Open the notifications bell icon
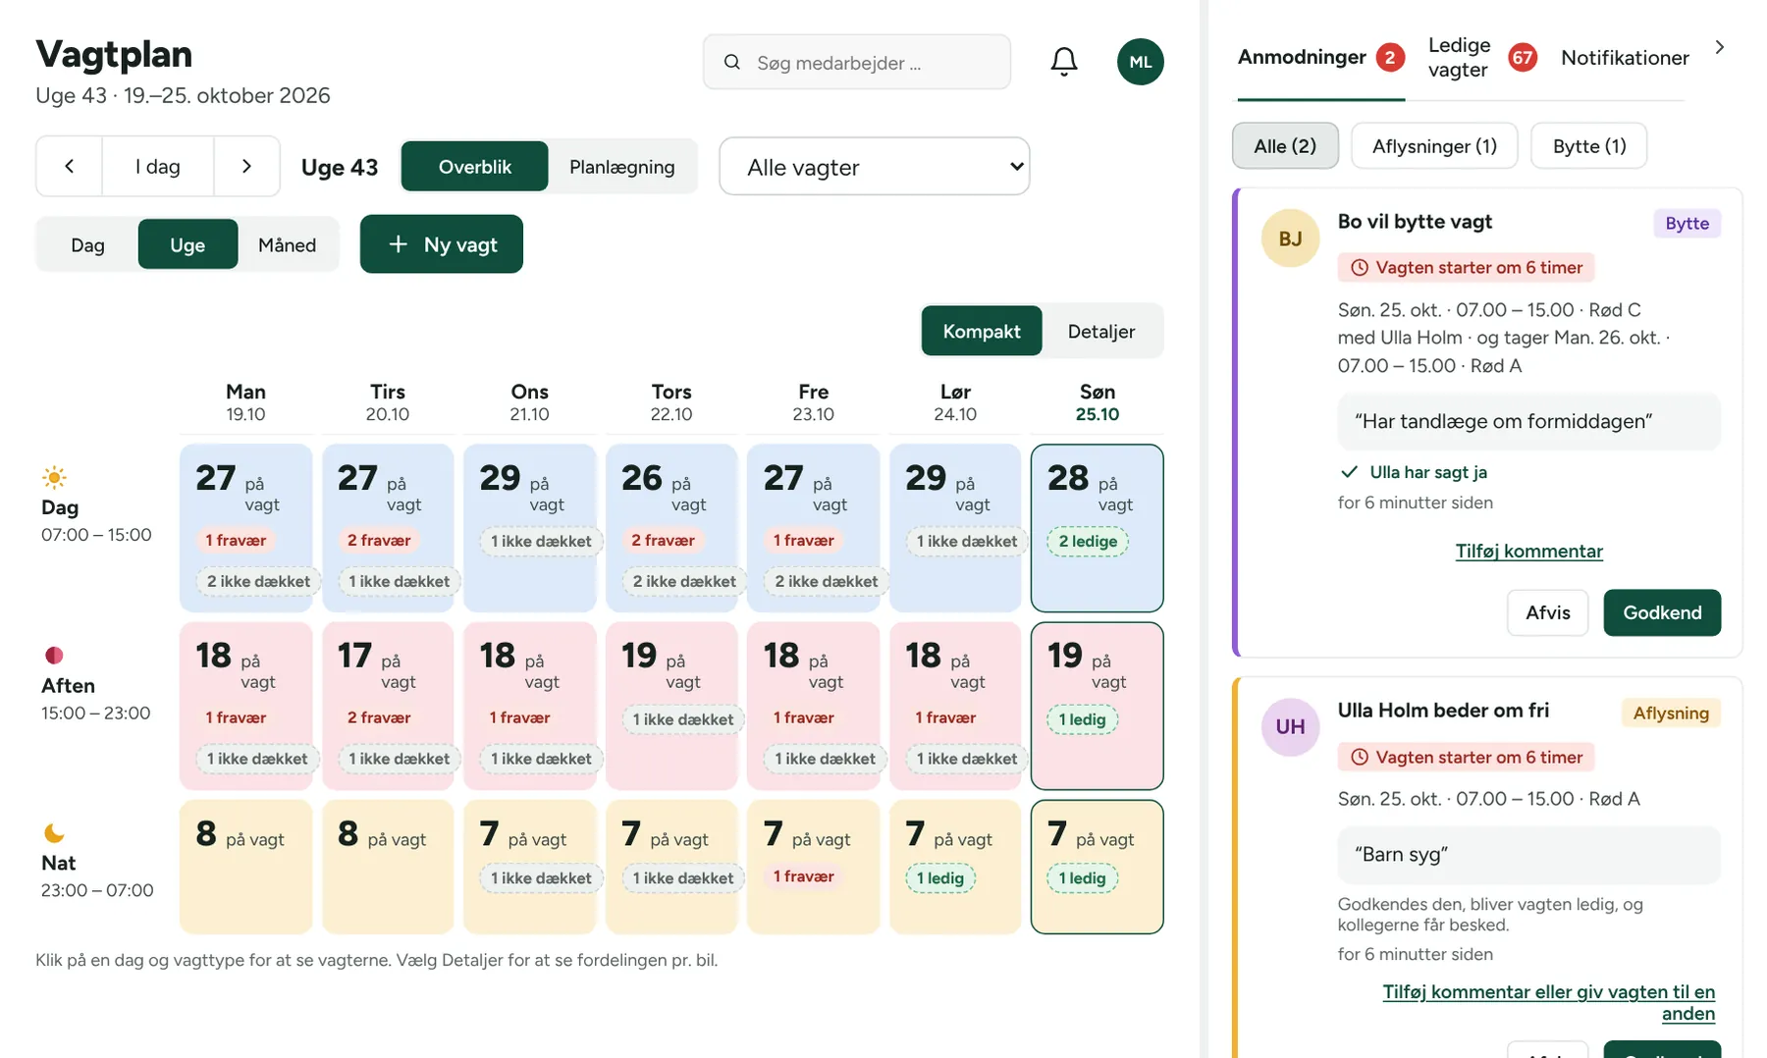1767x1058 pixels. tap(1064, 62)
